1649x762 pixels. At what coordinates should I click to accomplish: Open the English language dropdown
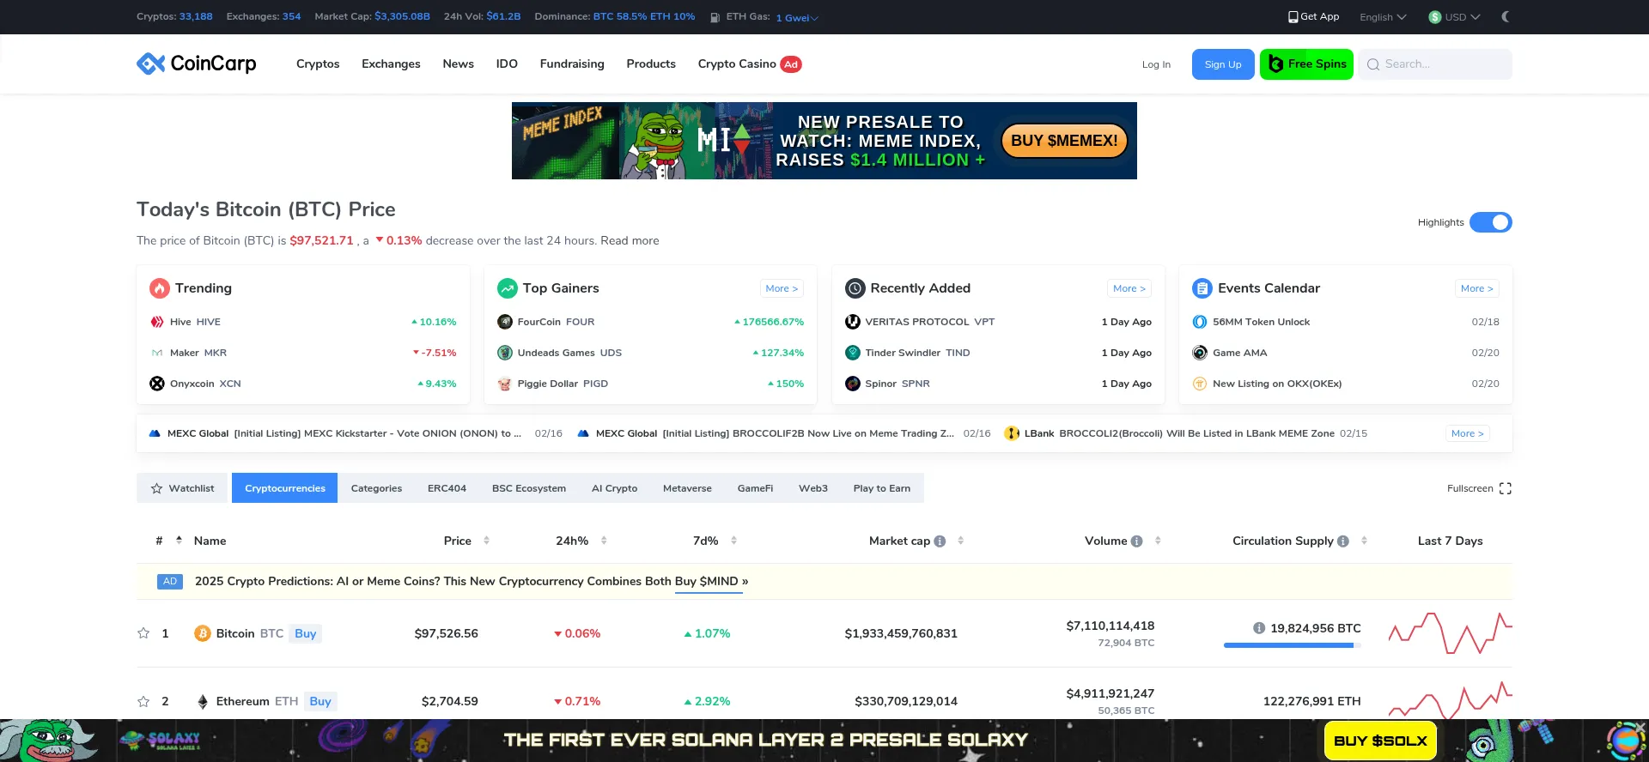click(1383, 17)
